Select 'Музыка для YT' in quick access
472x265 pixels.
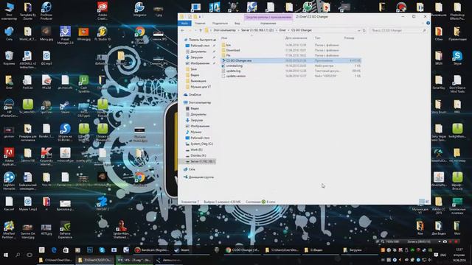tap(201, 87)
